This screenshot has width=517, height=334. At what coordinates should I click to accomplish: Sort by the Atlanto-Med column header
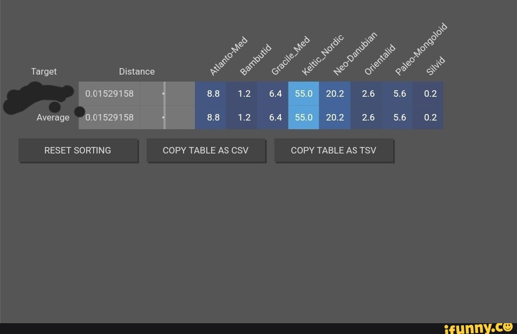coord(228,56)
